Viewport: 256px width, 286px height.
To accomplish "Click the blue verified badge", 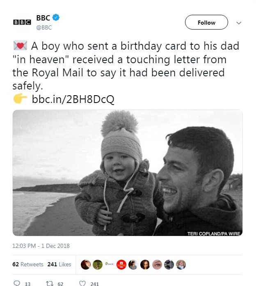I will tap(56, 18).
